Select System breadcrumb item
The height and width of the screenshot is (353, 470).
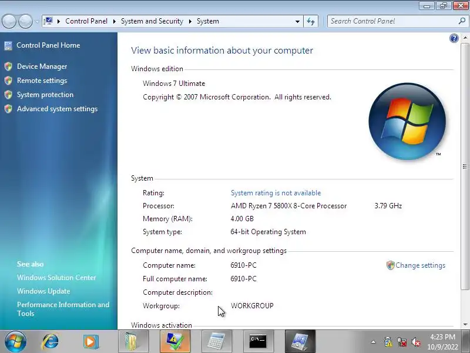pyautogui.click(x=208, y=21)
